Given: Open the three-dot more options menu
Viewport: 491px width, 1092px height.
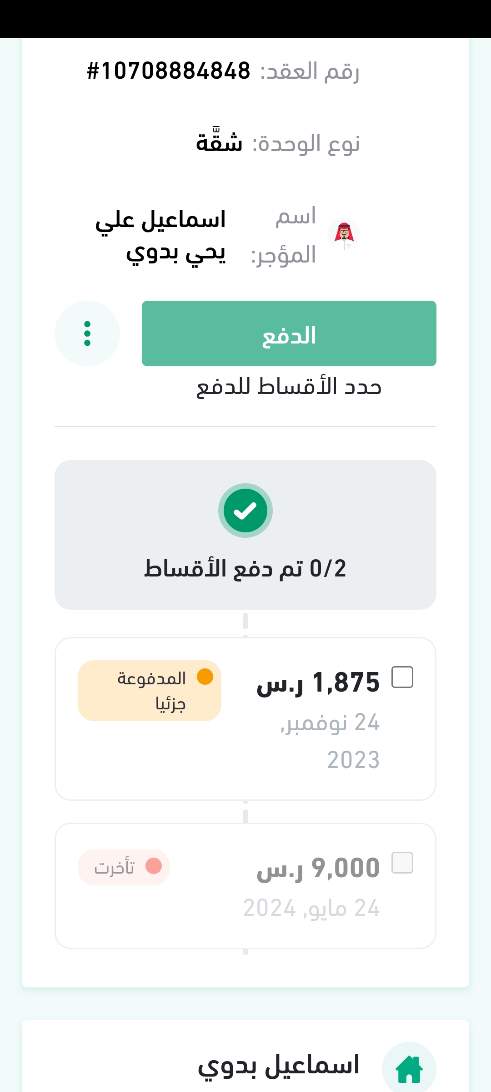Looking at the screenshot, I should pyautogui.click(x=87, y=334).
